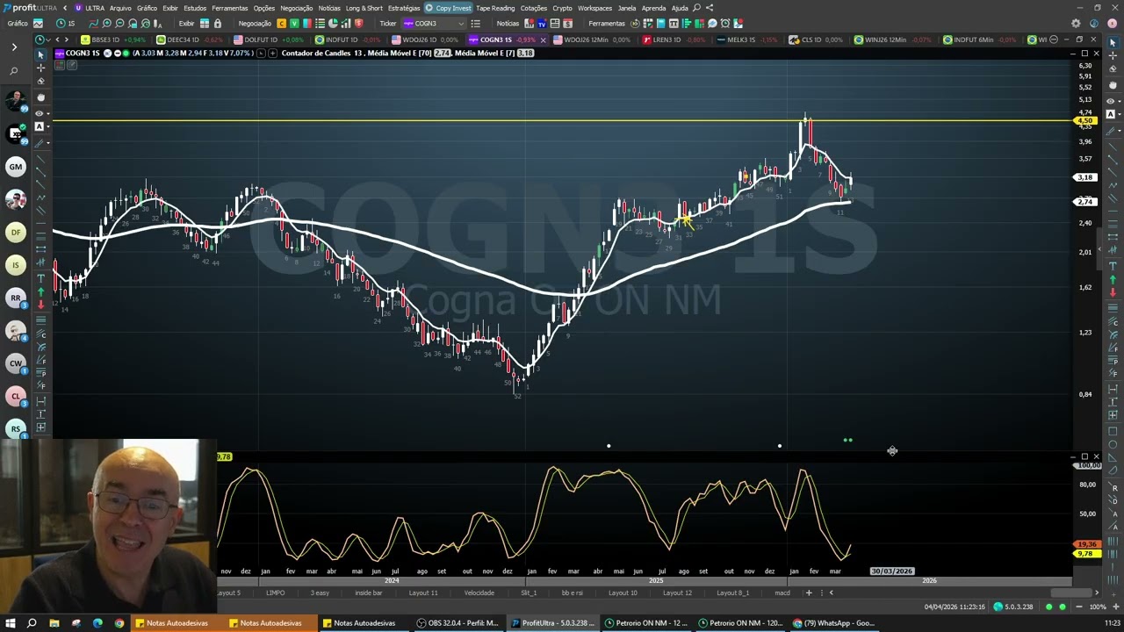The width and height of the screenshot is (1124, 632).
Task: Open the macd layout tab
Action: pos(782,592)
